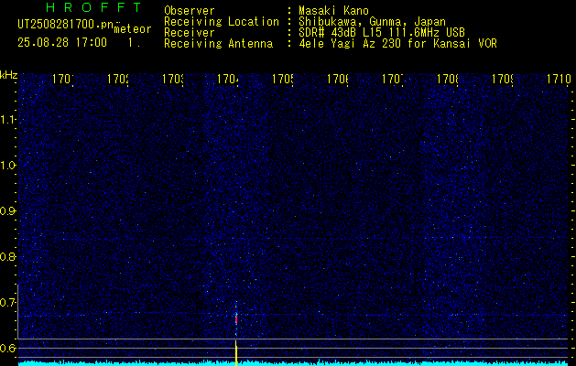Select the file name UT2508281700.pn
This screenshot has width=576, height=366.
[x=66, y=25]
